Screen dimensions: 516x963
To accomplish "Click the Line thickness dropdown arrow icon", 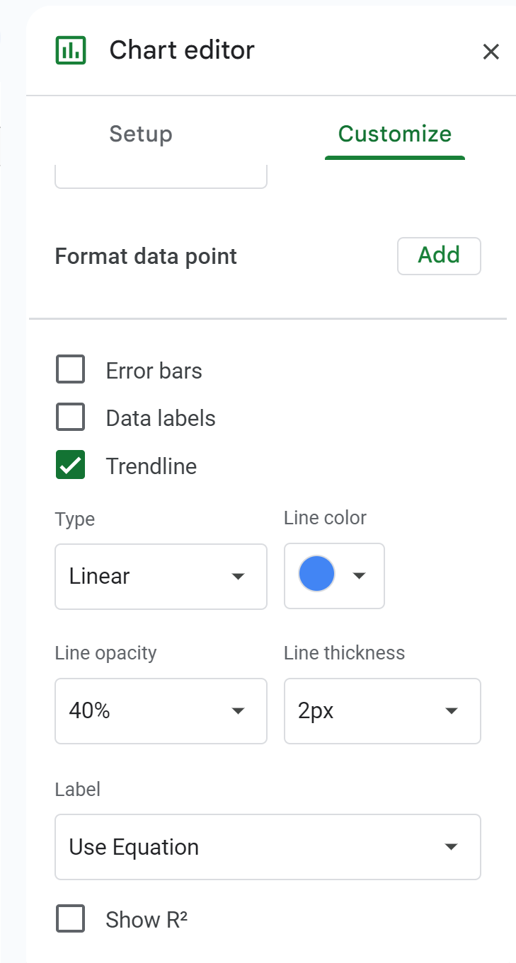I will [451, 711].
